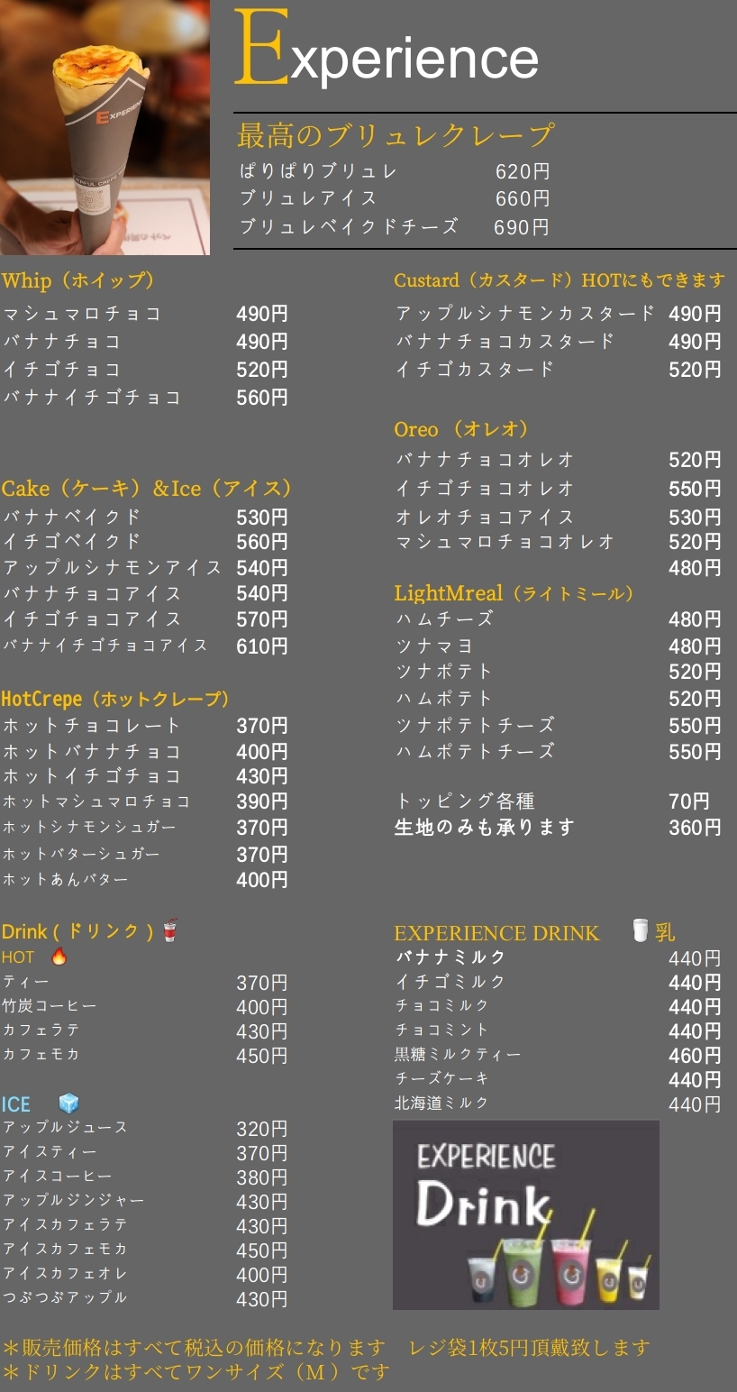Image resolution: width=737 pixels, height=1392 pixels.
Task: Click ハムポテトチーズ
Action: click(475, 751)
